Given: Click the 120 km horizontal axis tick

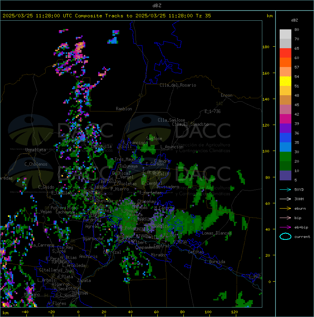Looking at the screenshot, I should (x=234, y=312).
